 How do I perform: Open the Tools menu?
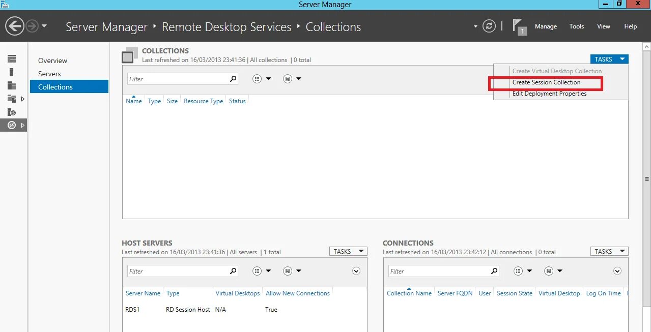576,26
